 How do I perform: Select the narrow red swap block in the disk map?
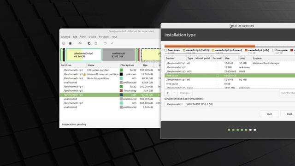click(x=139, y=55)
